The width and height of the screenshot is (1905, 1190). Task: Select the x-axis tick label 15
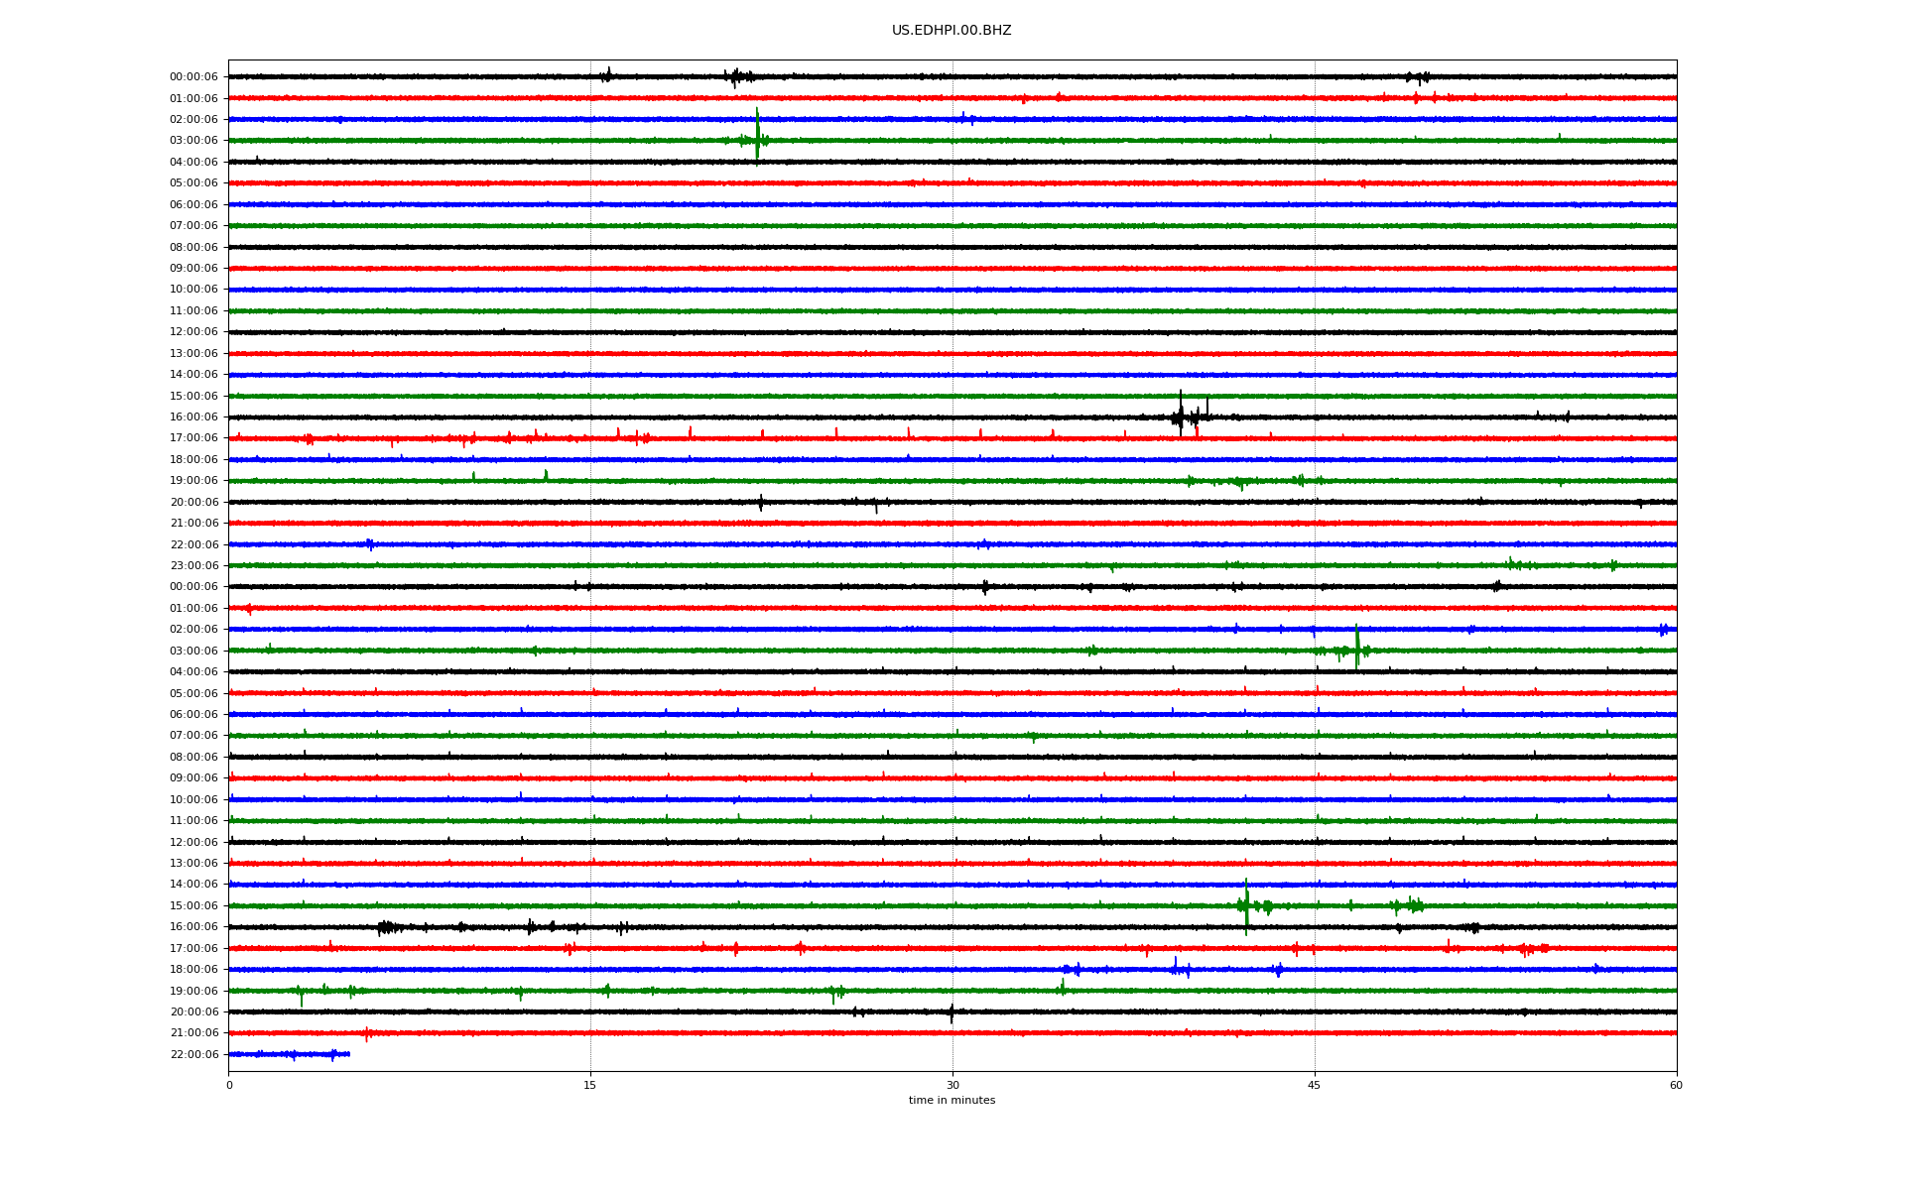(590, 1085)
